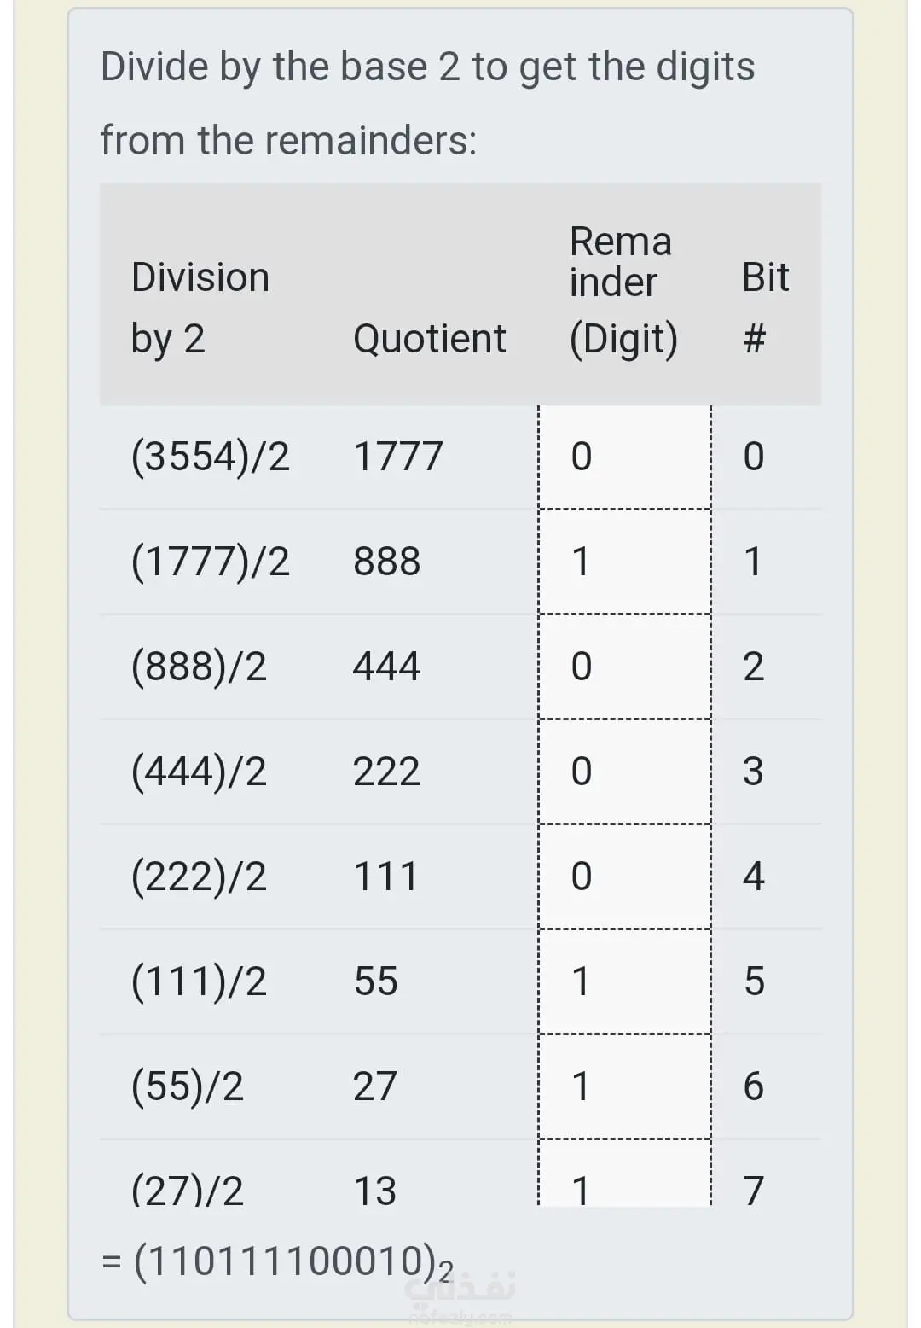Select the quotient value 444

pos(387,667)
